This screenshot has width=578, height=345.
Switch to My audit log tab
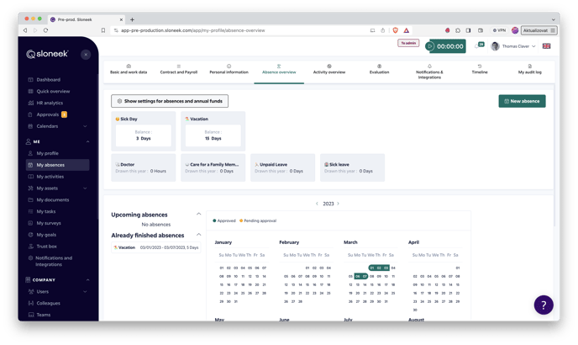[530, 70]
